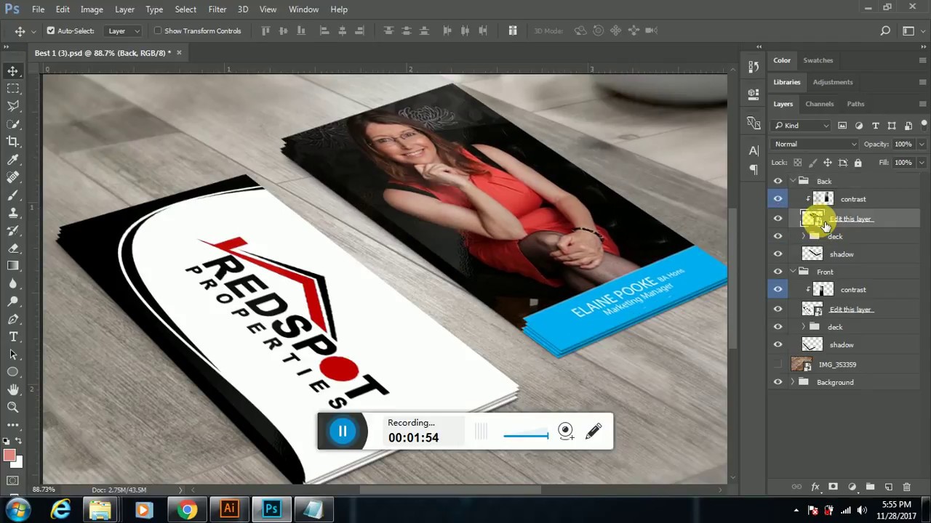This screenshot has width=931, height=523.
Task: Select the Brush tool
Action: click(13, 195)
